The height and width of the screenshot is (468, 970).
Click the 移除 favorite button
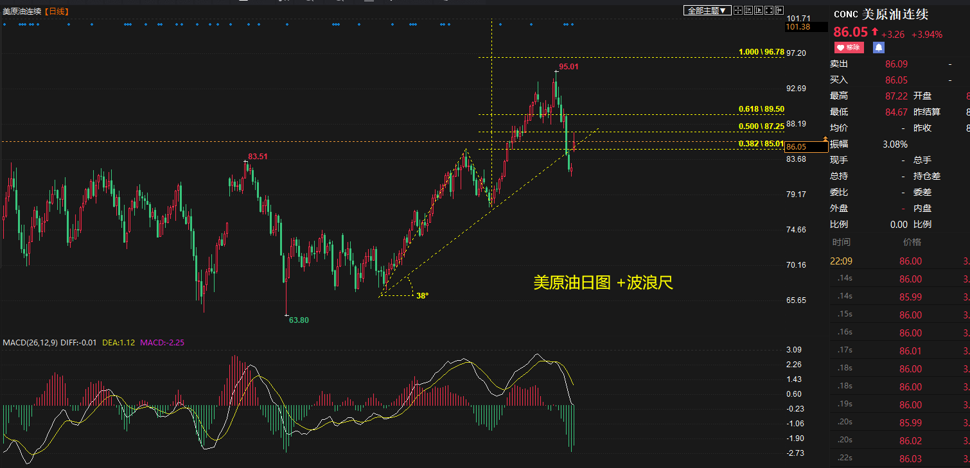pyautogui.click(x=849, y=48)
